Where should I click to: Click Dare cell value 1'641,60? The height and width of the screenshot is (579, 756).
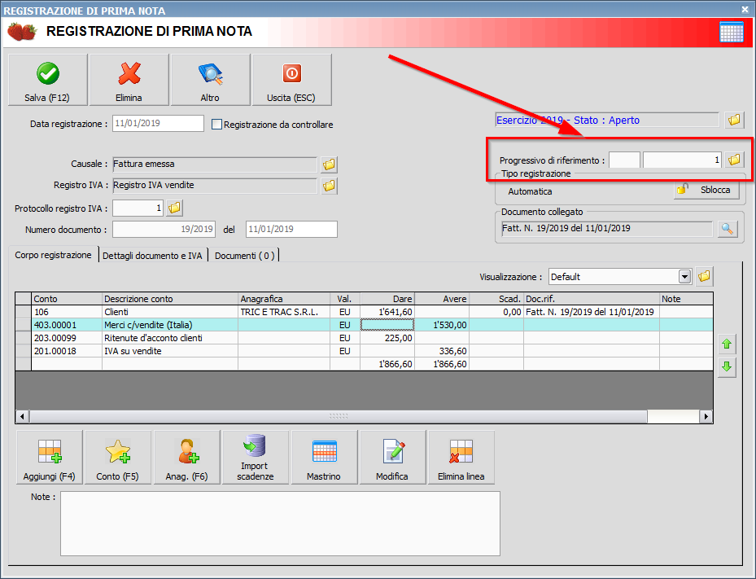tap(387, 312)
